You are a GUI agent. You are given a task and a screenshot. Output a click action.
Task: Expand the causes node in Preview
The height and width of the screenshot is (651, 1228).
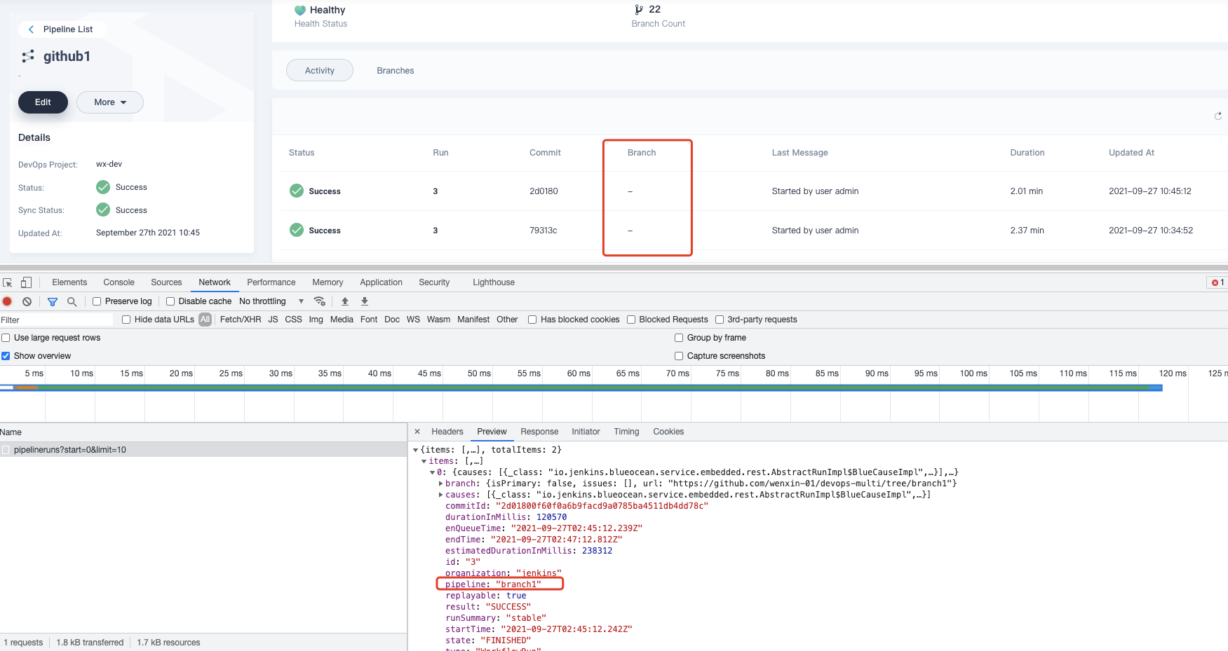pyautogui.click(x=440, y=494)
